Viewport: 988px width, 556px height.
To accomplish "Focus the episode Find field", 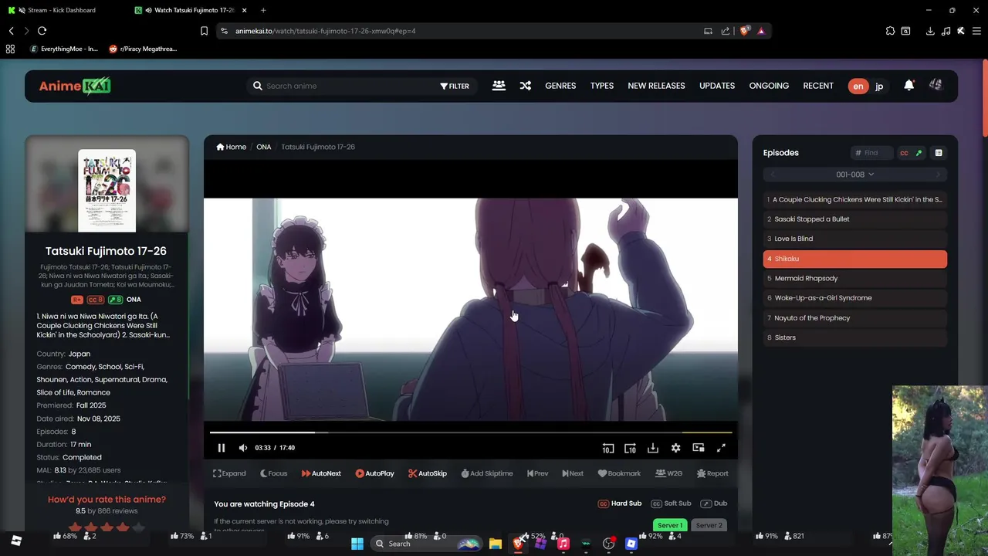I will coord(872,153).
